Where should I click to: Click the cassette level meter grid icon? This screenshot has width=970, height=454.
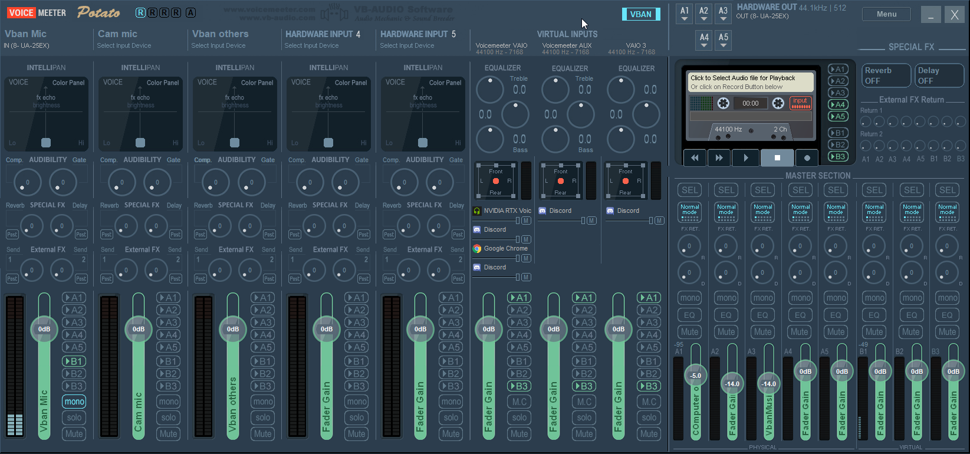click(701, 104)
